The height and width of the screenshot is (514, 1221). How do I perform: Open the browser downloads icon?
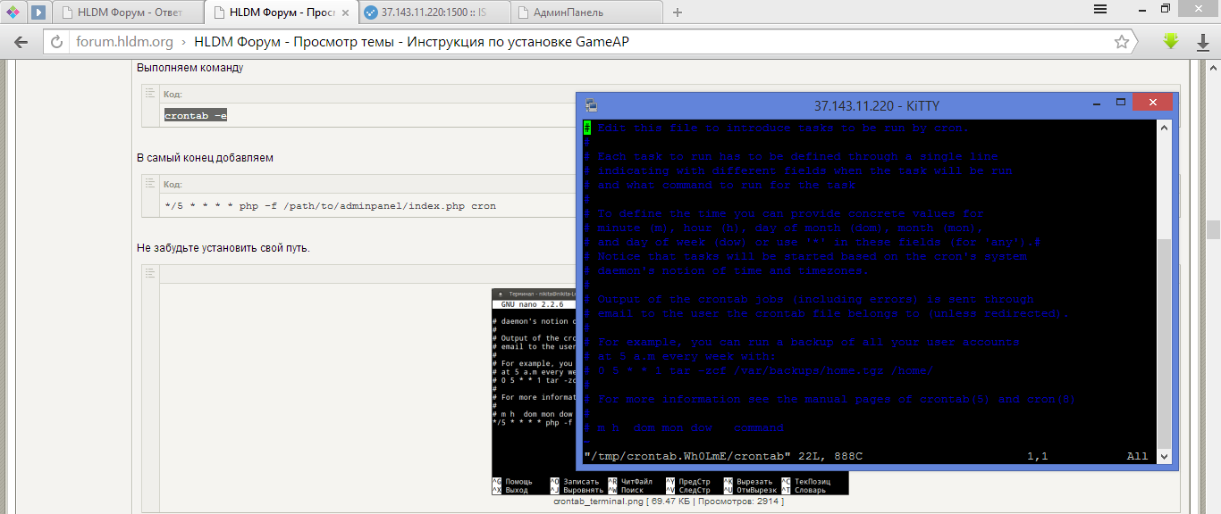[x=1202, y=43]
